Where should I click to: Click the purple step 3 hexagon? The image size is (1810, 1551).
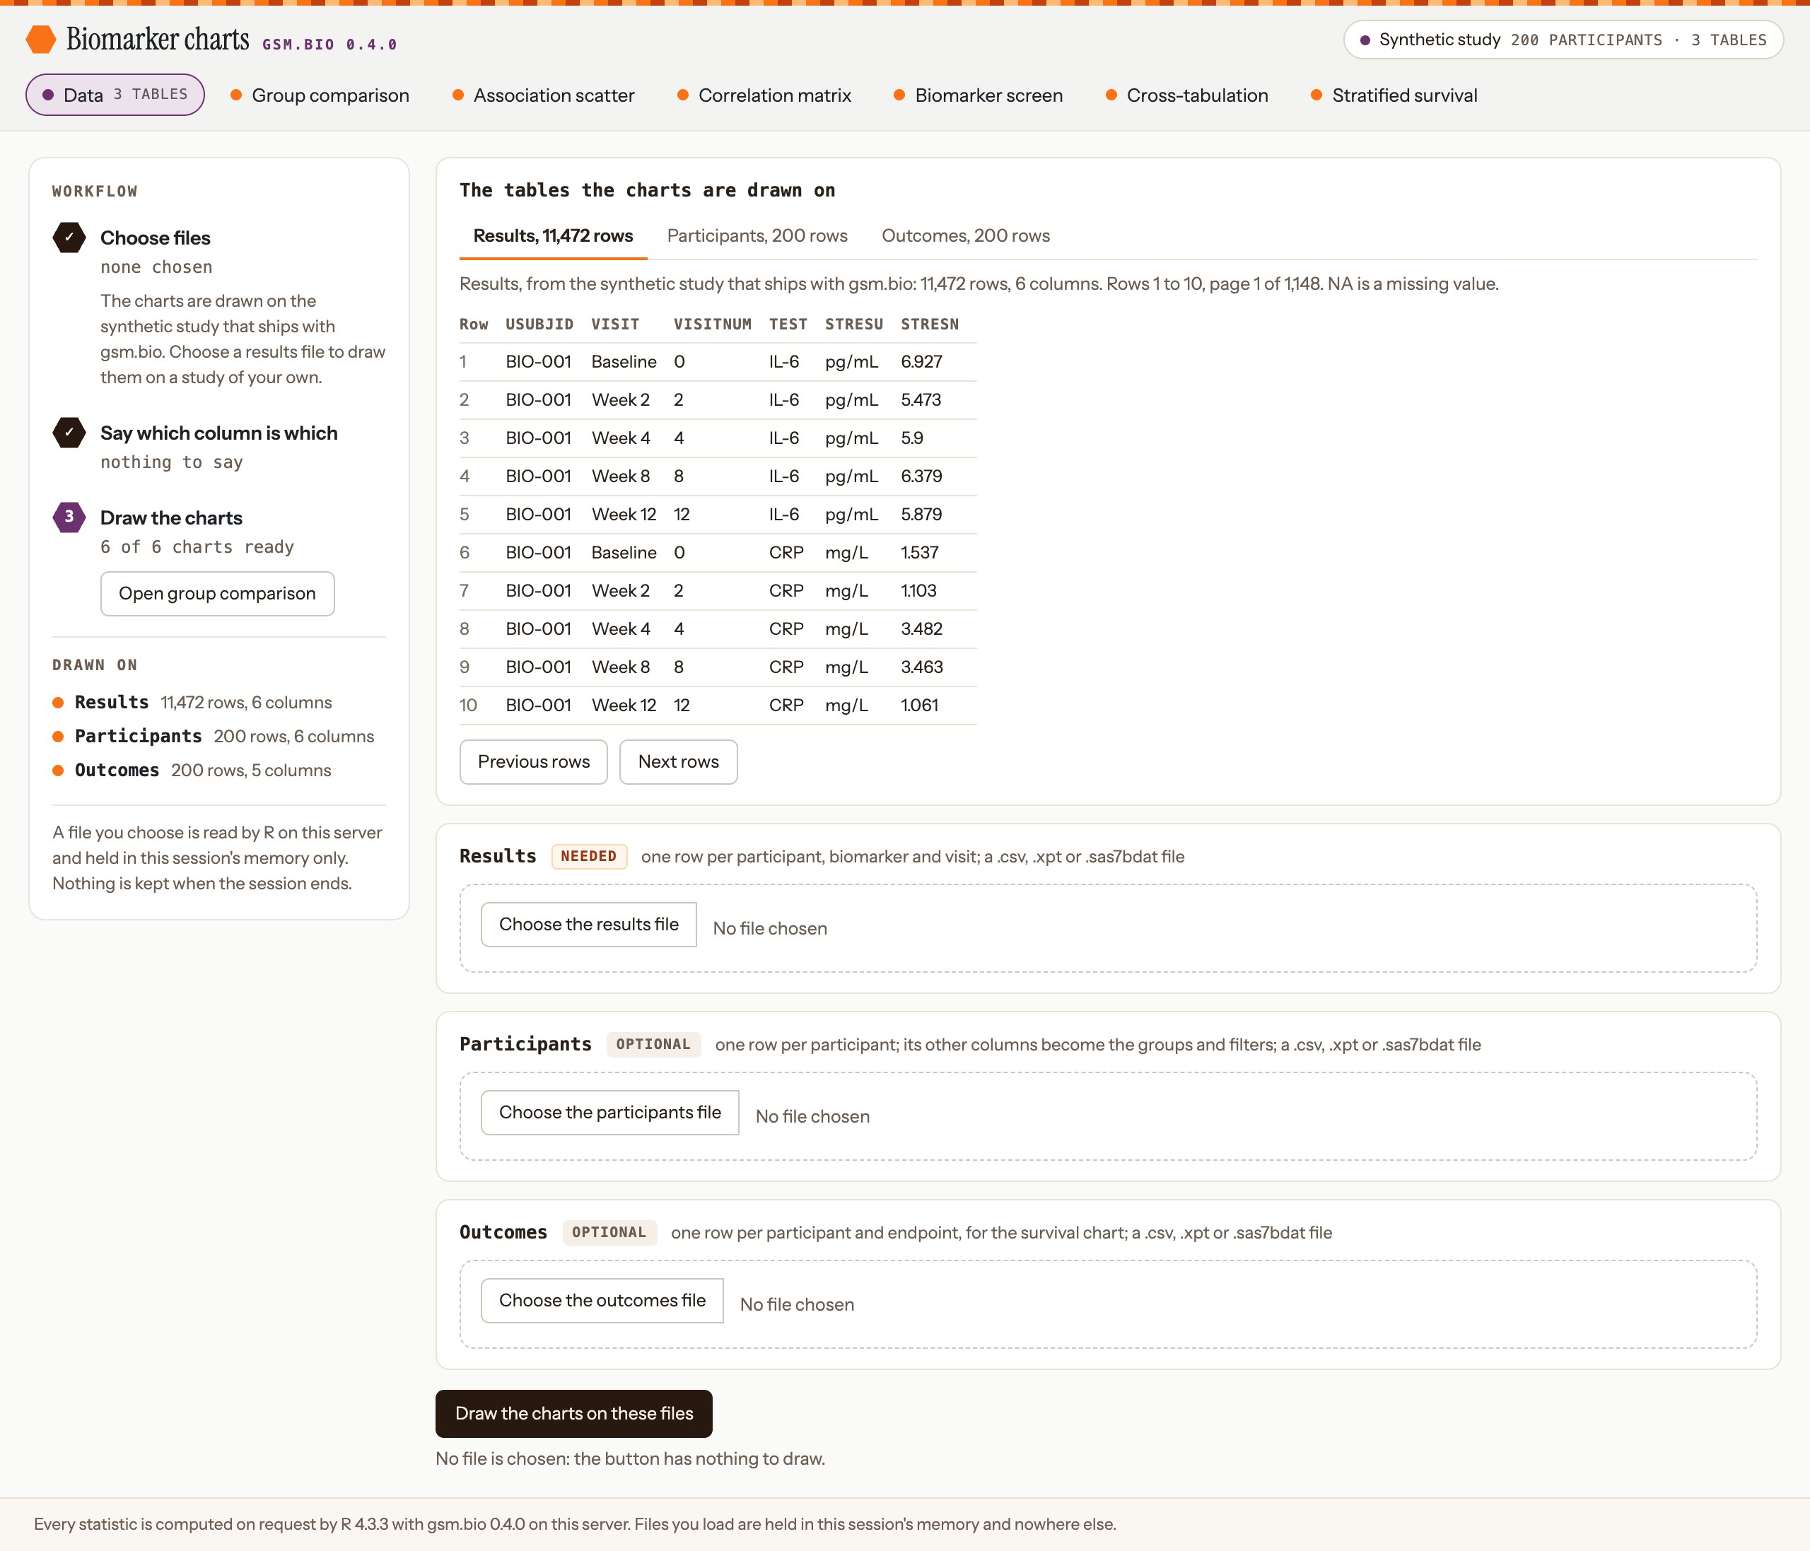pyautogui.click(x=69, y=517)
